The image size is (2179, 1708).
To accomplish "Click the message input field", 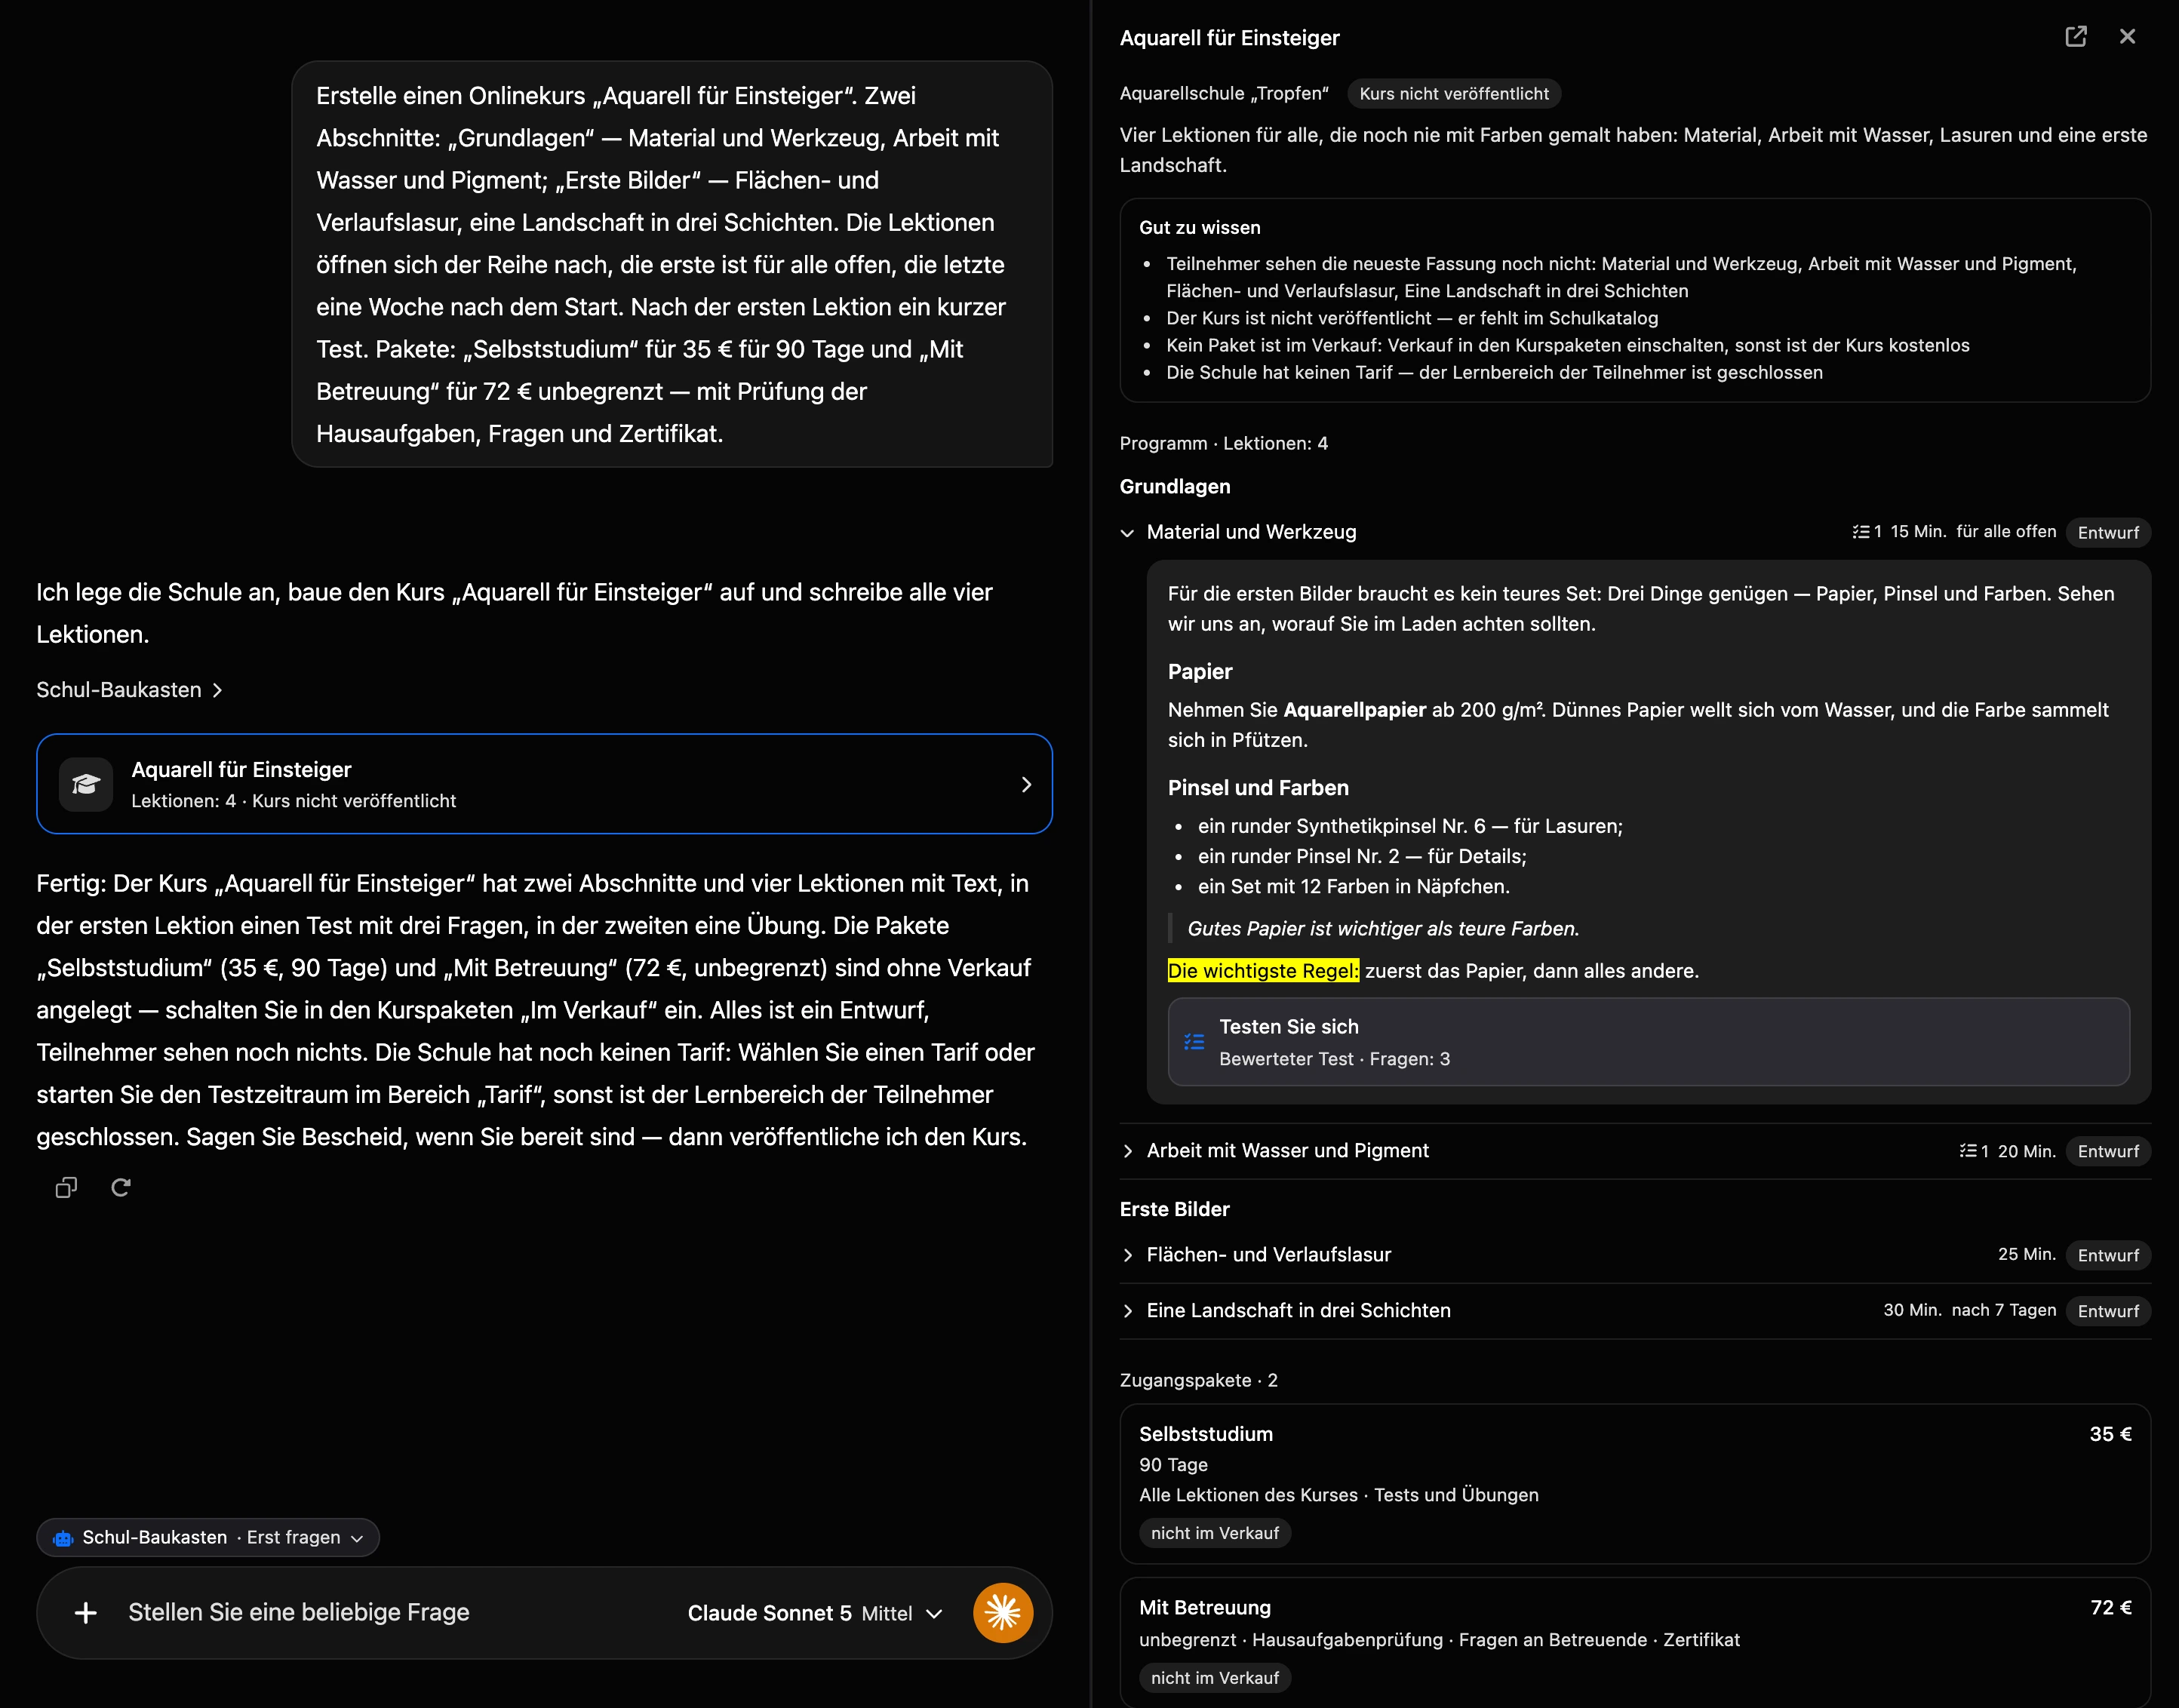I will 400,1613.
